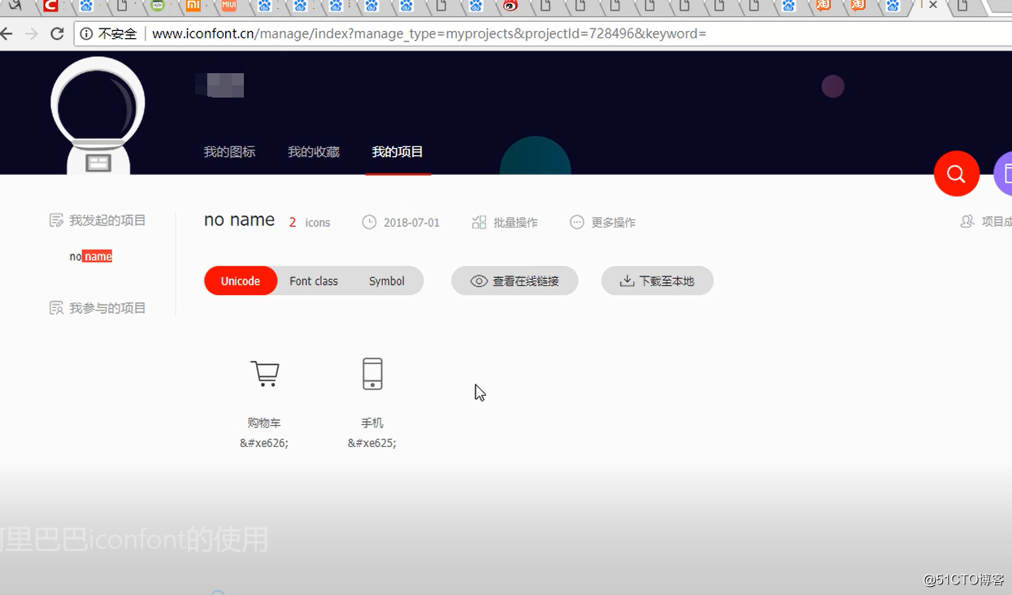Open the red search circle button
The width and height of the screenshot is (1012, 595).
tap(957, 174)
